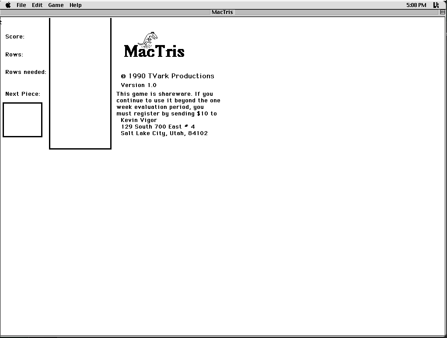Click the window collapse box in title bar
The height and width of the screenshot is (338, 447).
pos(443,12)
